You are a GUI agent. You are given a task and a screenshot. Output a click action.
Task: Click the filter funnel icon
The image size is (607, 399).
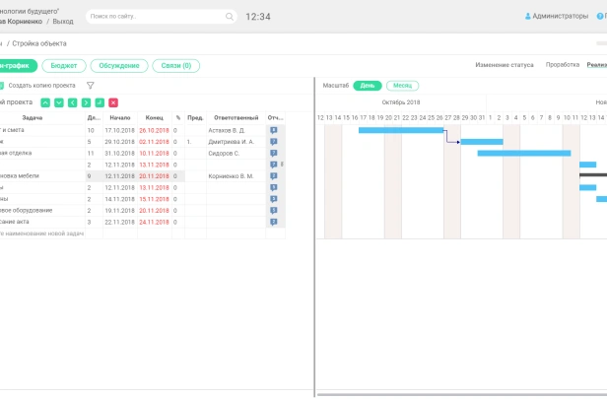(91, 86)
